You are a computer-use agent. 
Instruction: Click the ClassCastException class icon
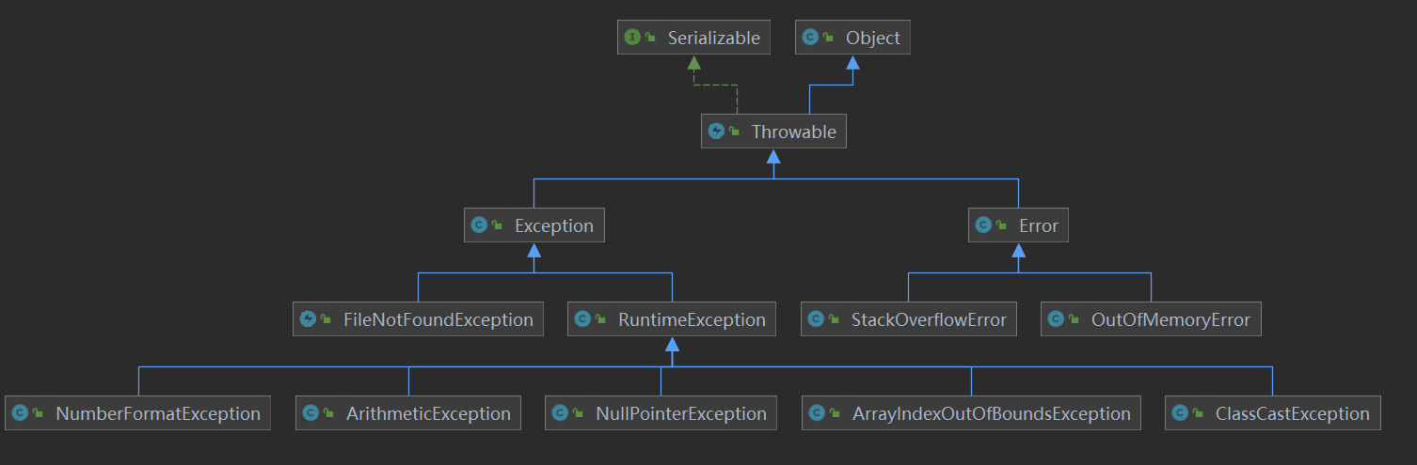tap(1179, 413)
